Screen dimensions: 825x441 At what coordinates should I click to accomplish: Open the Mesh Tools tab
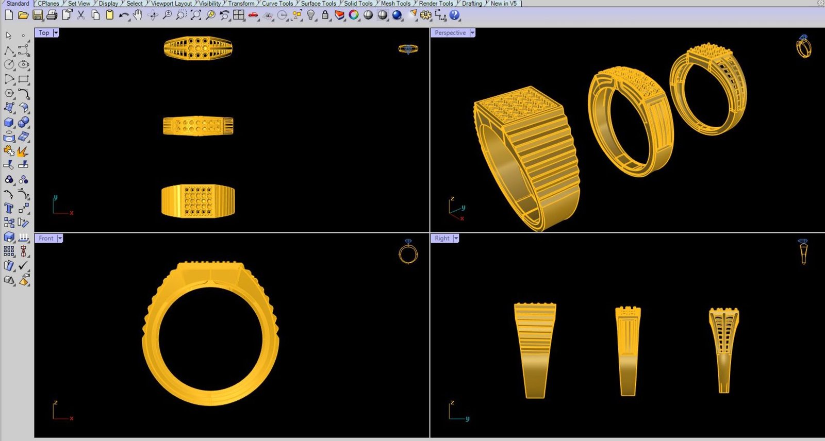(395, 3)
